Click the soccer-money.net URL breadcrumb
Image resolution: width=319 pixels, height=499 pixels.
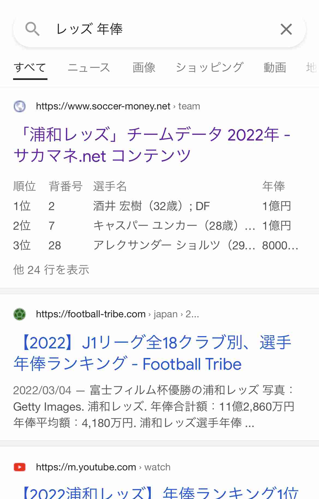click(x=118, y=106)
